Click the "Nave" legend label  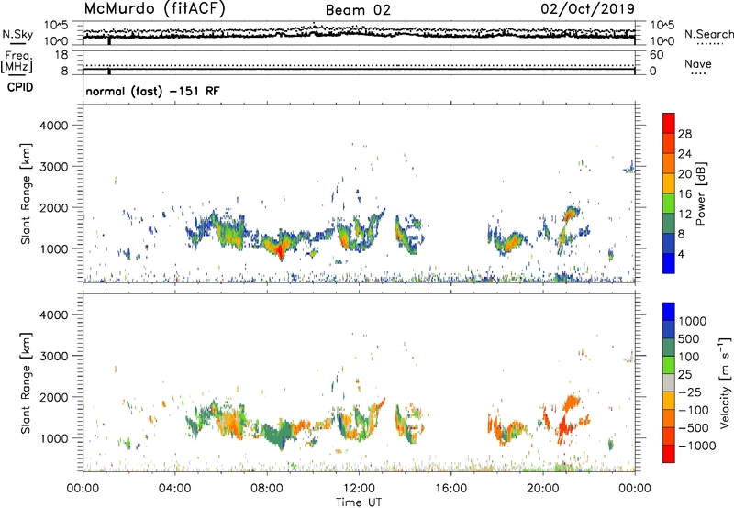tap(698, 63)
